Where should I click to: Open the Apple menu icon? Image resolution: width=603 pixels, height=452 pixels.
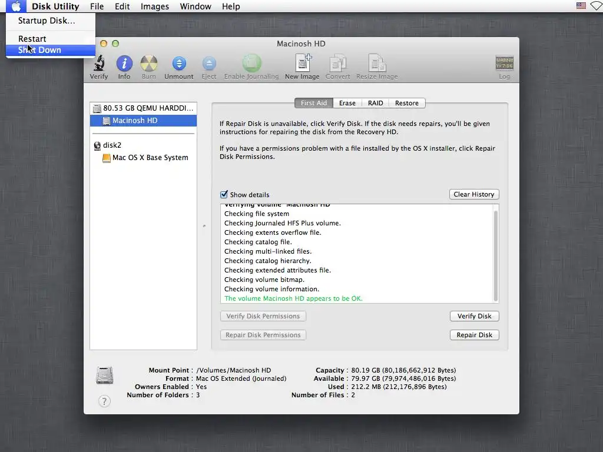[16, 6]
